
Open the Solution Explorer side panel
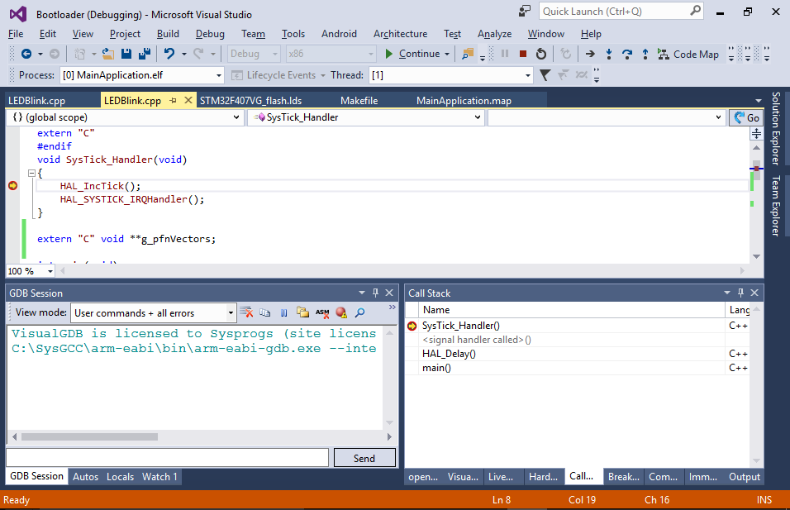pyautogui.click(x=776, y=128)
